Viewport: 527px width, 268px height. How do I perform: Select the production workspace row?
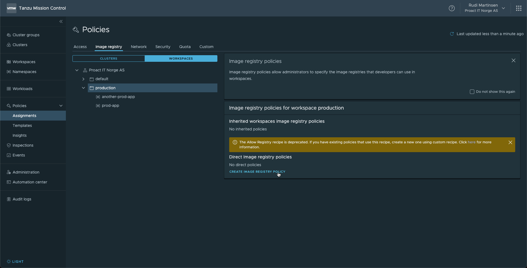click(x=153, y=88)
